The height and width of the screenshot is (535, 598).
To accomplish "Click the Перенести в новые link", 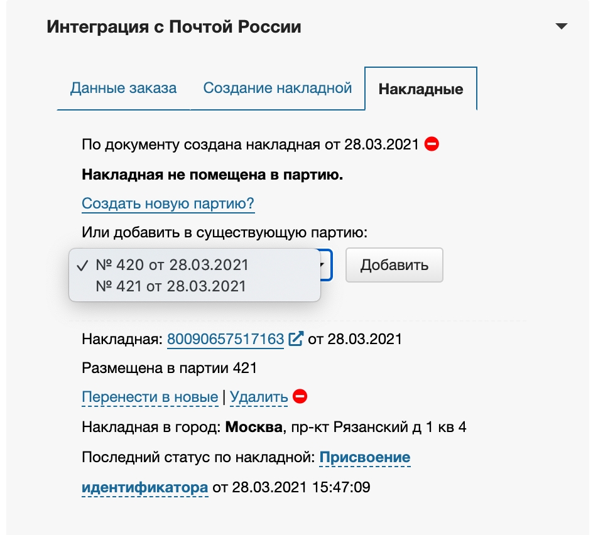I will pos(149,397).
